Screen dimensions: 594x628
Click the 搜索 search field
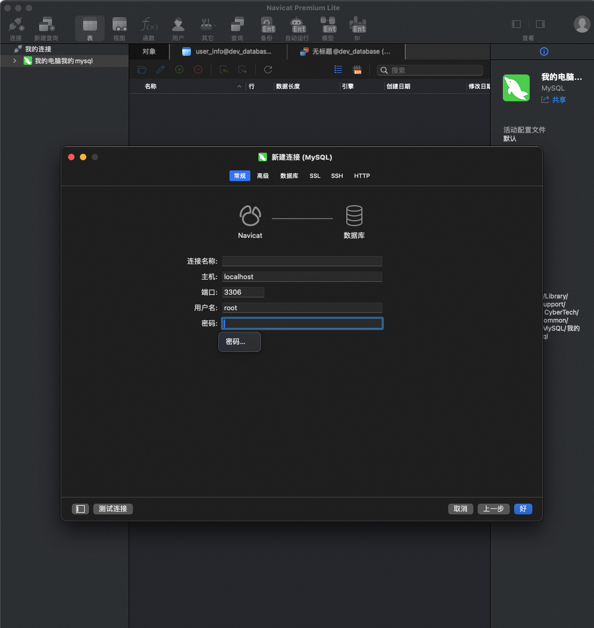pos(429,70)
